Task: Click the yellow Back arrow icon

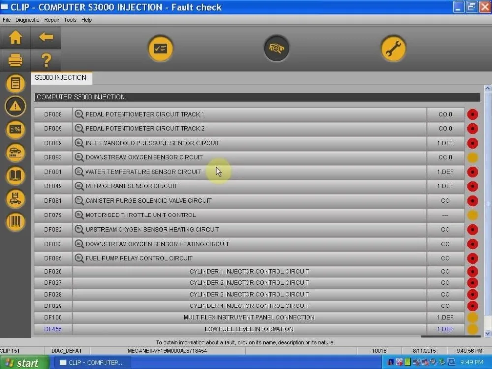Action: pyautogui.click(x=46, y=37)
